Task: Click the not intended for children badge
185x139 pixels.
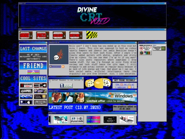Action: click(x=145, y=48)
